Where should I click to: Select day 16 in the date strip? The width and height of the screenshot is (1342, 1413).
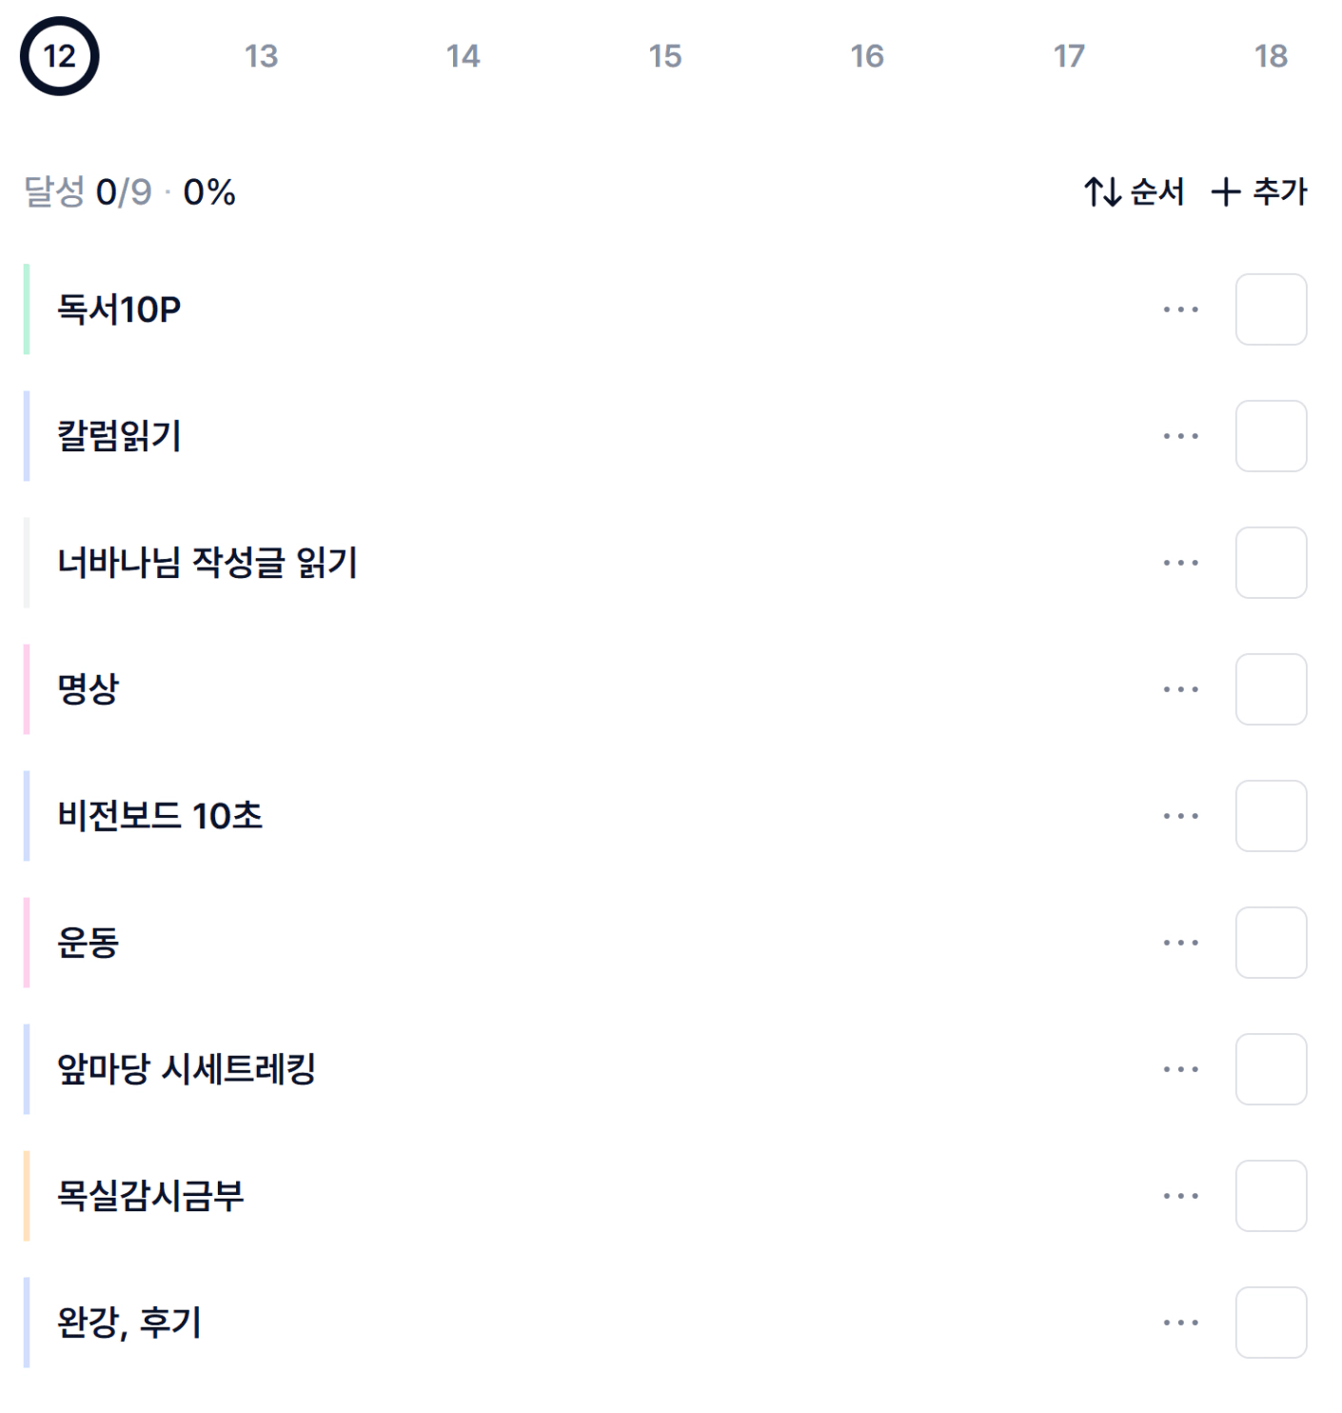[x=867, y=56]
